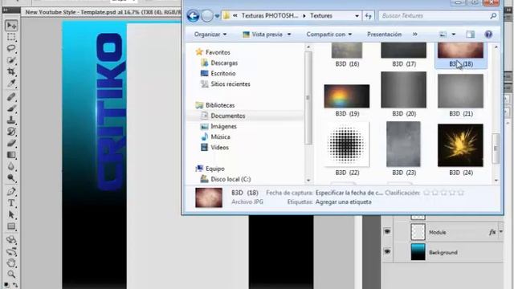
Task: Click Agregar una etiqueta link
Action: (x=343, y=201)
